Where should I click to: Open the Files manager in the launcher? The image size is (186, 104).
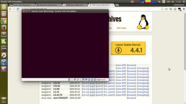[4, 14]
